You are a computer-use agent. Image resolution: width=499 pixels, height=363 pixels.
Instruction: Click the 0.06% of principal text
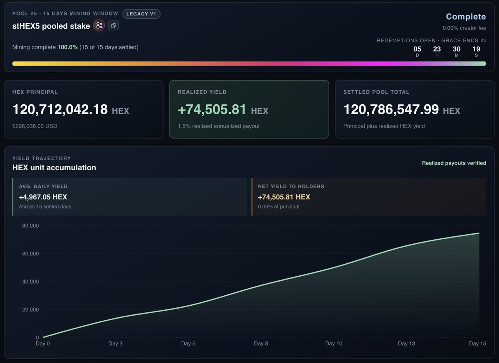click(278, 206)
